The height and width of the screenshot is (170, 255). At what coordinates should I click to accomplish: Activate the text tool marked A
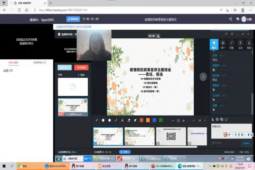[x=122, y=121]
